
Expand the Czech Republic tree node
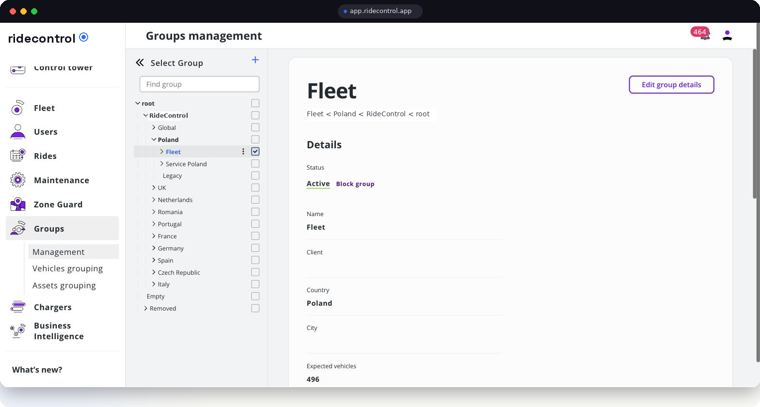click(154, 272)
